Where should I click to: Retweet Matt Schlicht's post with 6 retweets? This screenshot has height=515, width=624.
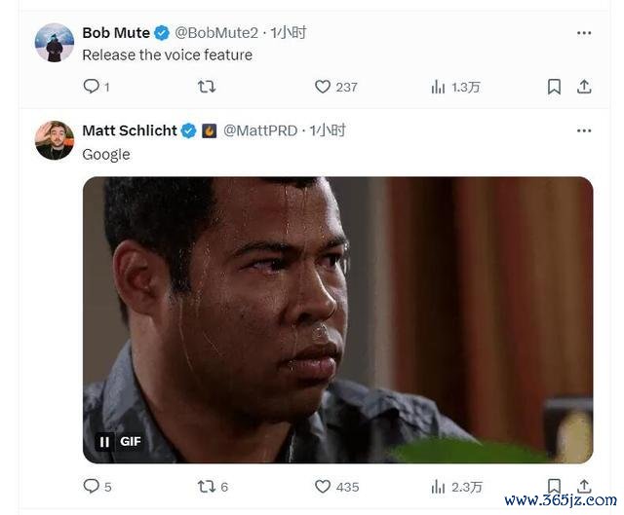207,487
